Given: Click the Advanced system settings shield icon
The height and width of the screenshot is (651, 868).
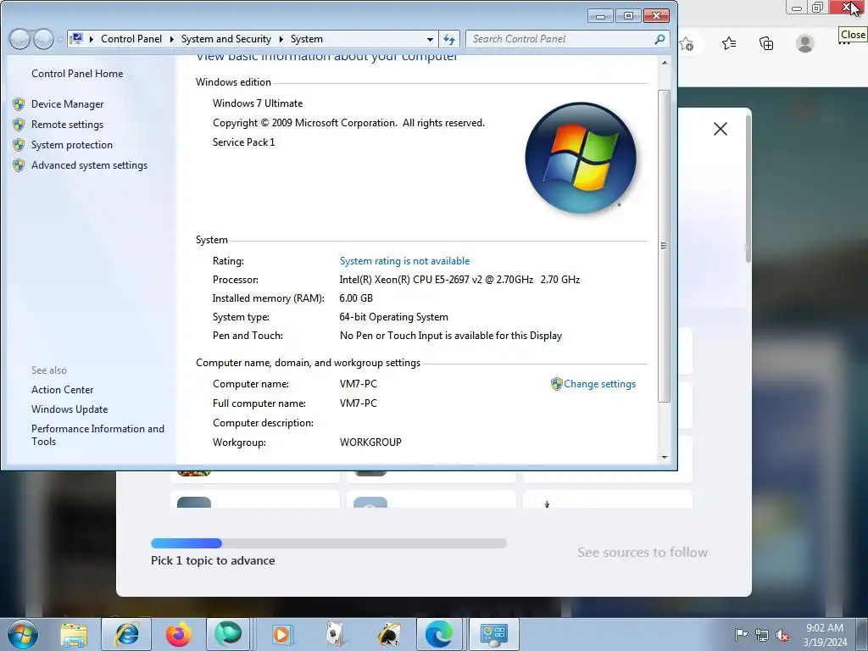Looking at the screenshot, I should [x=19, y=165].
